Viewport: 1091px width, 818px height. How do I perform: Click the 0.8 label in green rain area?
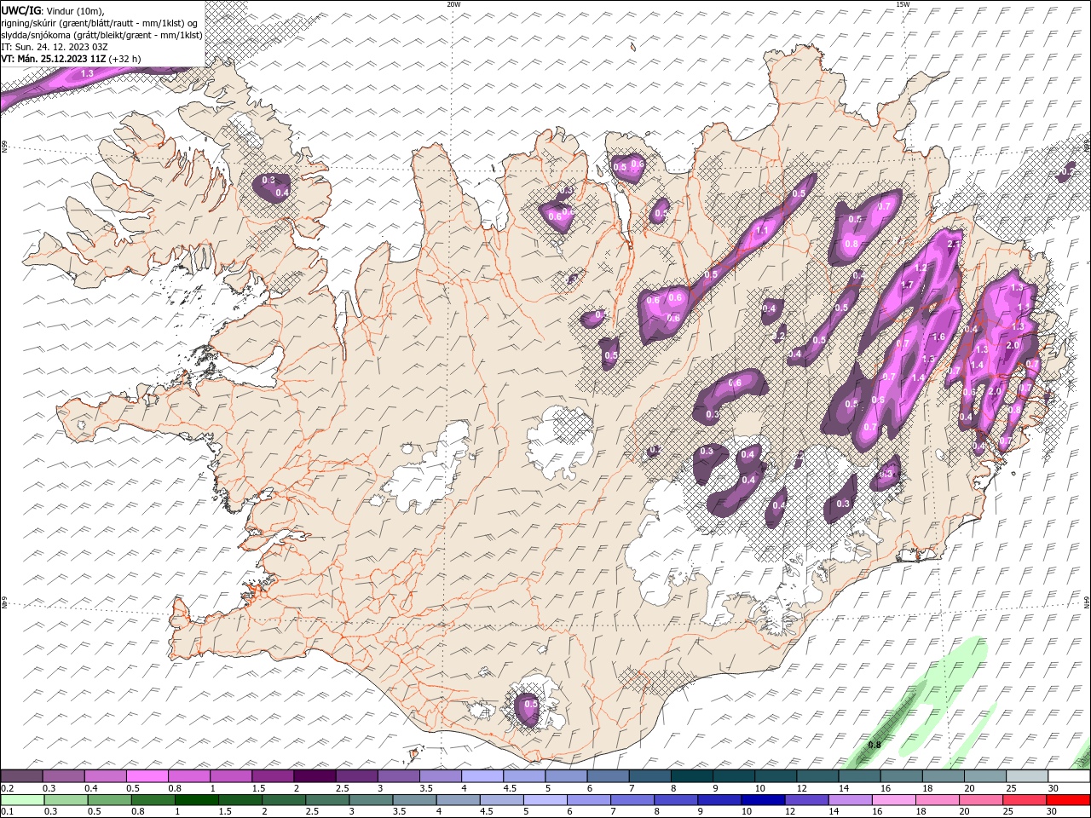click(x=875, y=745)
